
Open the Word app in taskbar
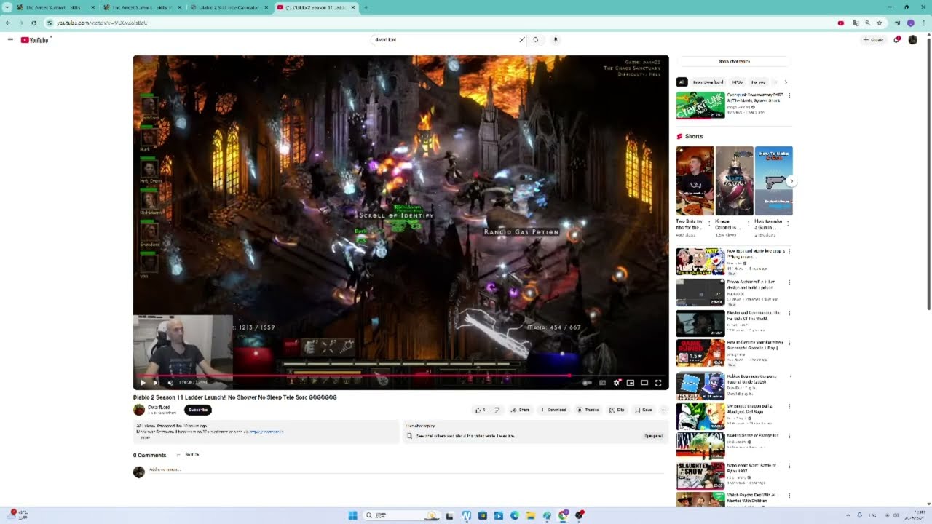coord(466,515)
